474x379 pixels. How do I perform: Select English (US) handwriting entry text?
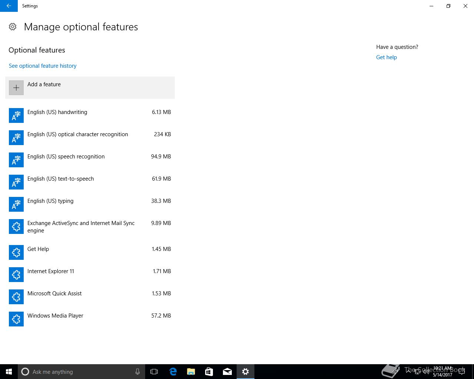pyautogui.click(x=57, y=112)
